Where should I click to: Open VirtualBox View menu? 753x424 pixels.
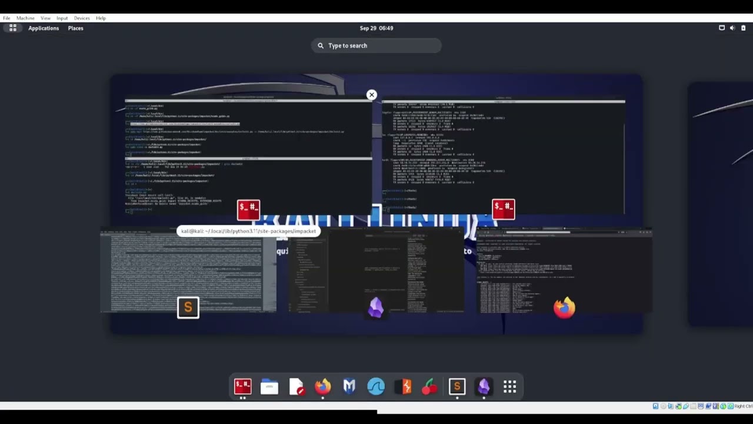pyautogui.click(x=45, y=18)
